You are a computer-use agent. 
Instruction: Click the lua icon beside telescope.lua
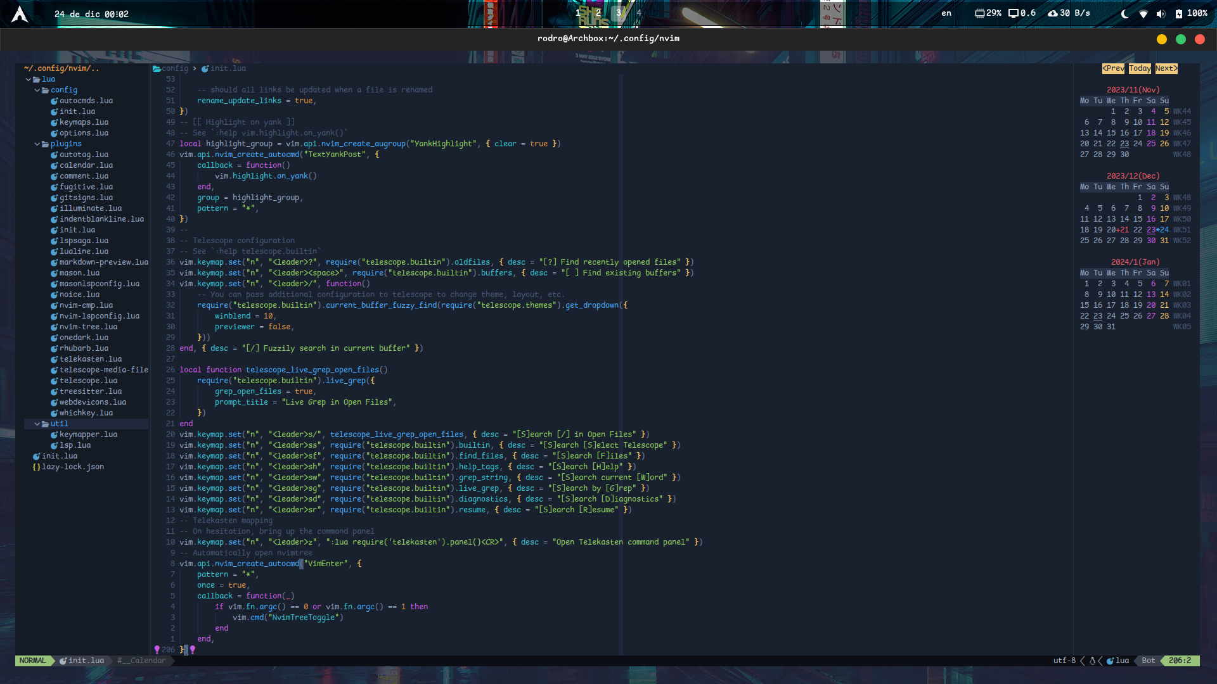click(x=54, y=381)
